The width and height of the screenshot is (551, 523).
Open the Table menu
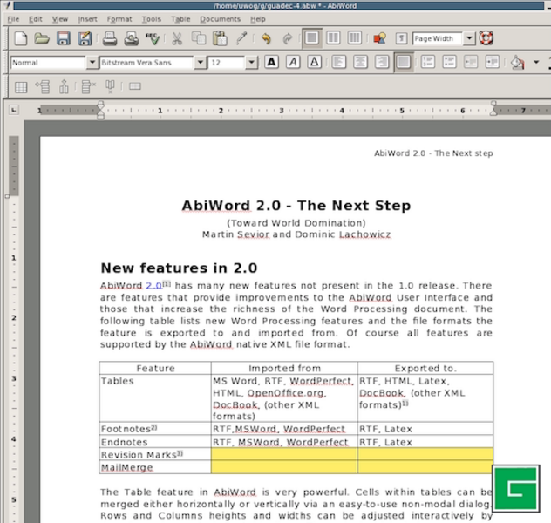[x=180, y=18]
